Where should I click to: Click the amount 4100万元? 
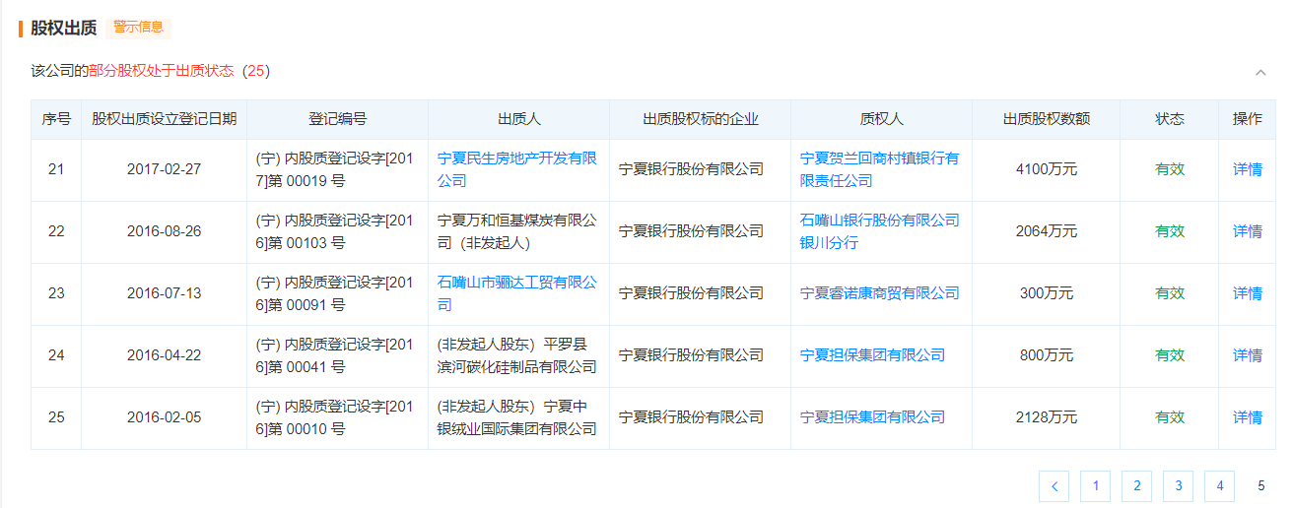[1047, 169]
